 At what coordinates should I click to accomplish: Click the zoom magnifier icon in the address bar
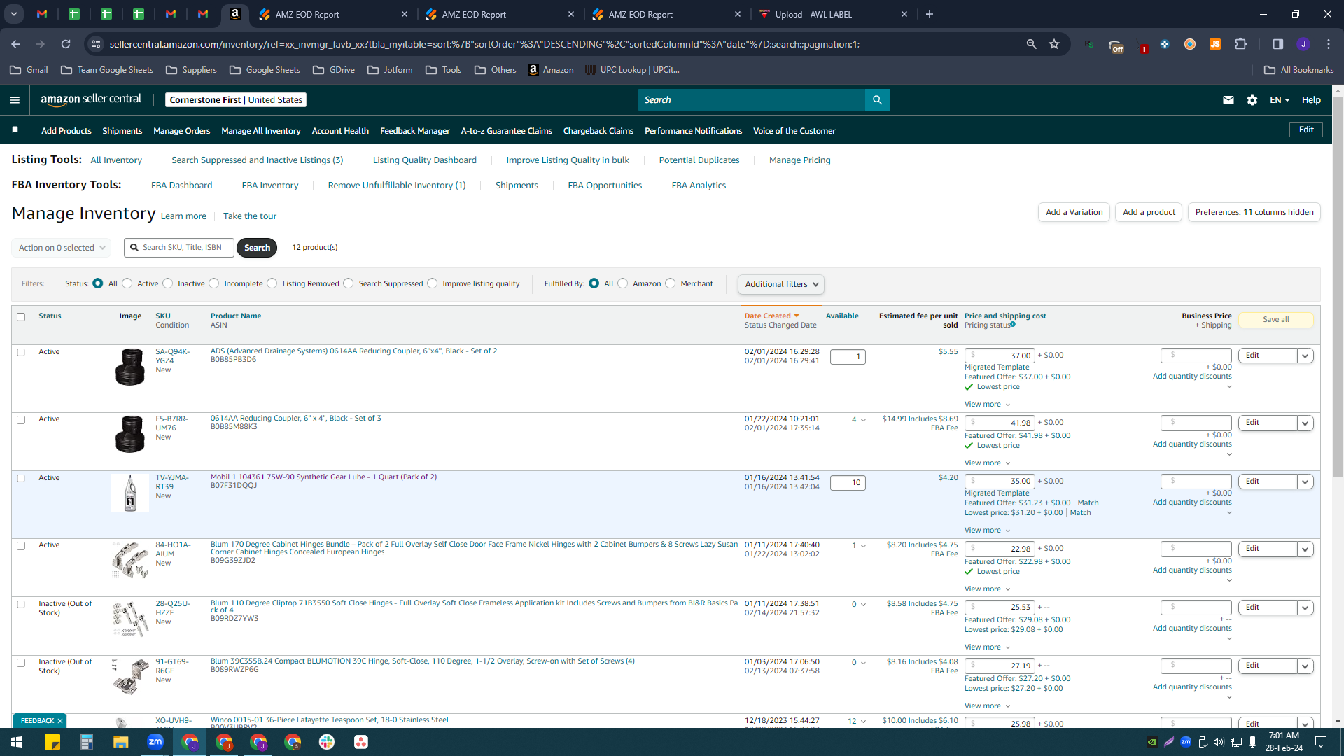(x=1031, y=44)
